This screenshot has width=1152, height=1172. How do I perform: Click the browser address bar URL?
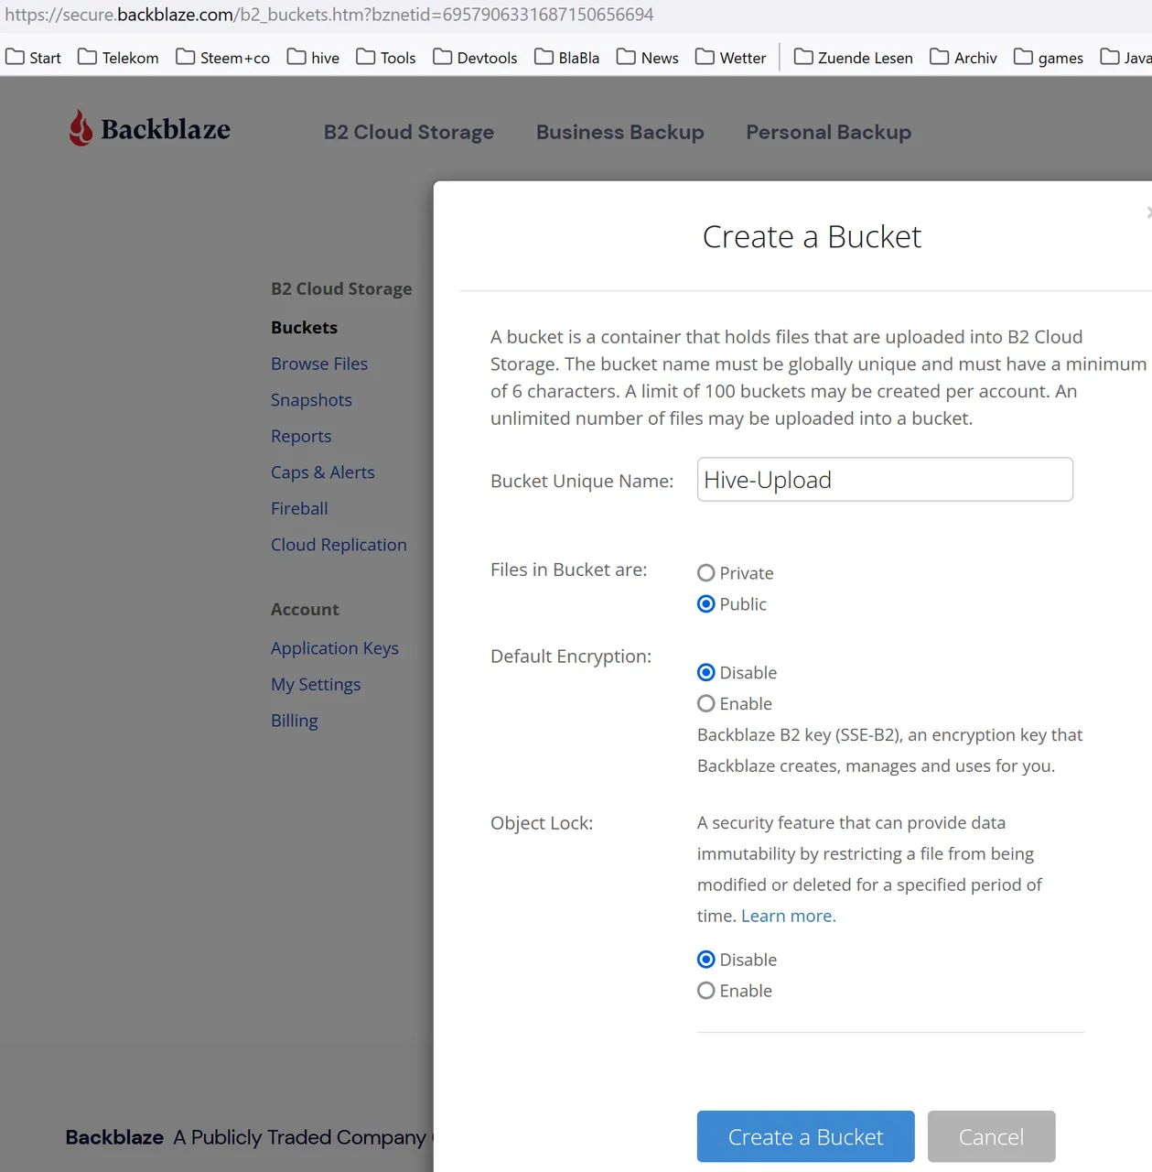329,15
